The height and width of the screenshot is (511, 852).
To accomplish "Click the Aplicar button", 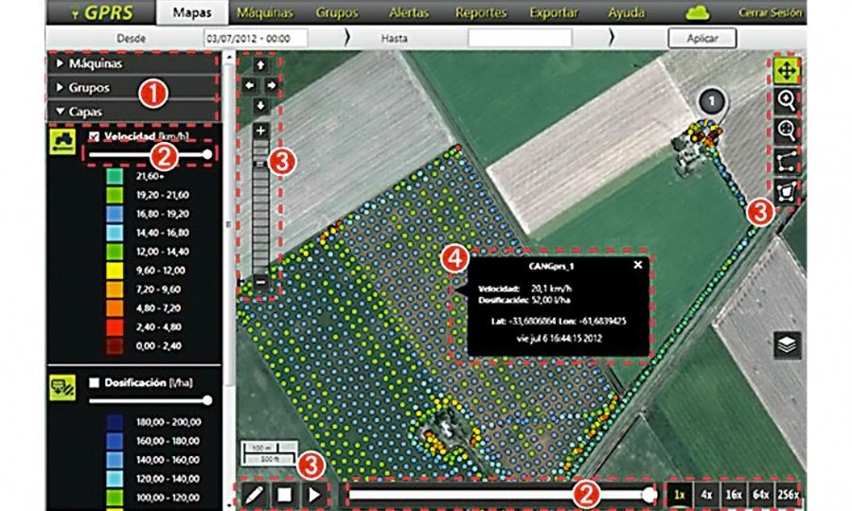I will pyautogui.click(x=701, y=39).
